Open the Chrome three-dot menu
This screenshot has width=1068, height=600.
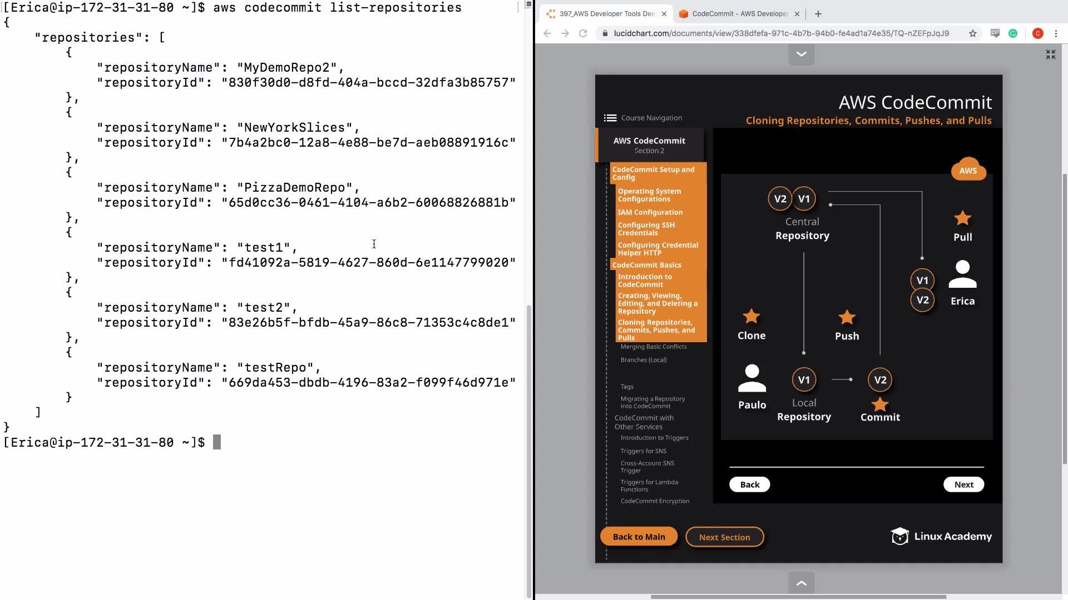[1056, 33]
